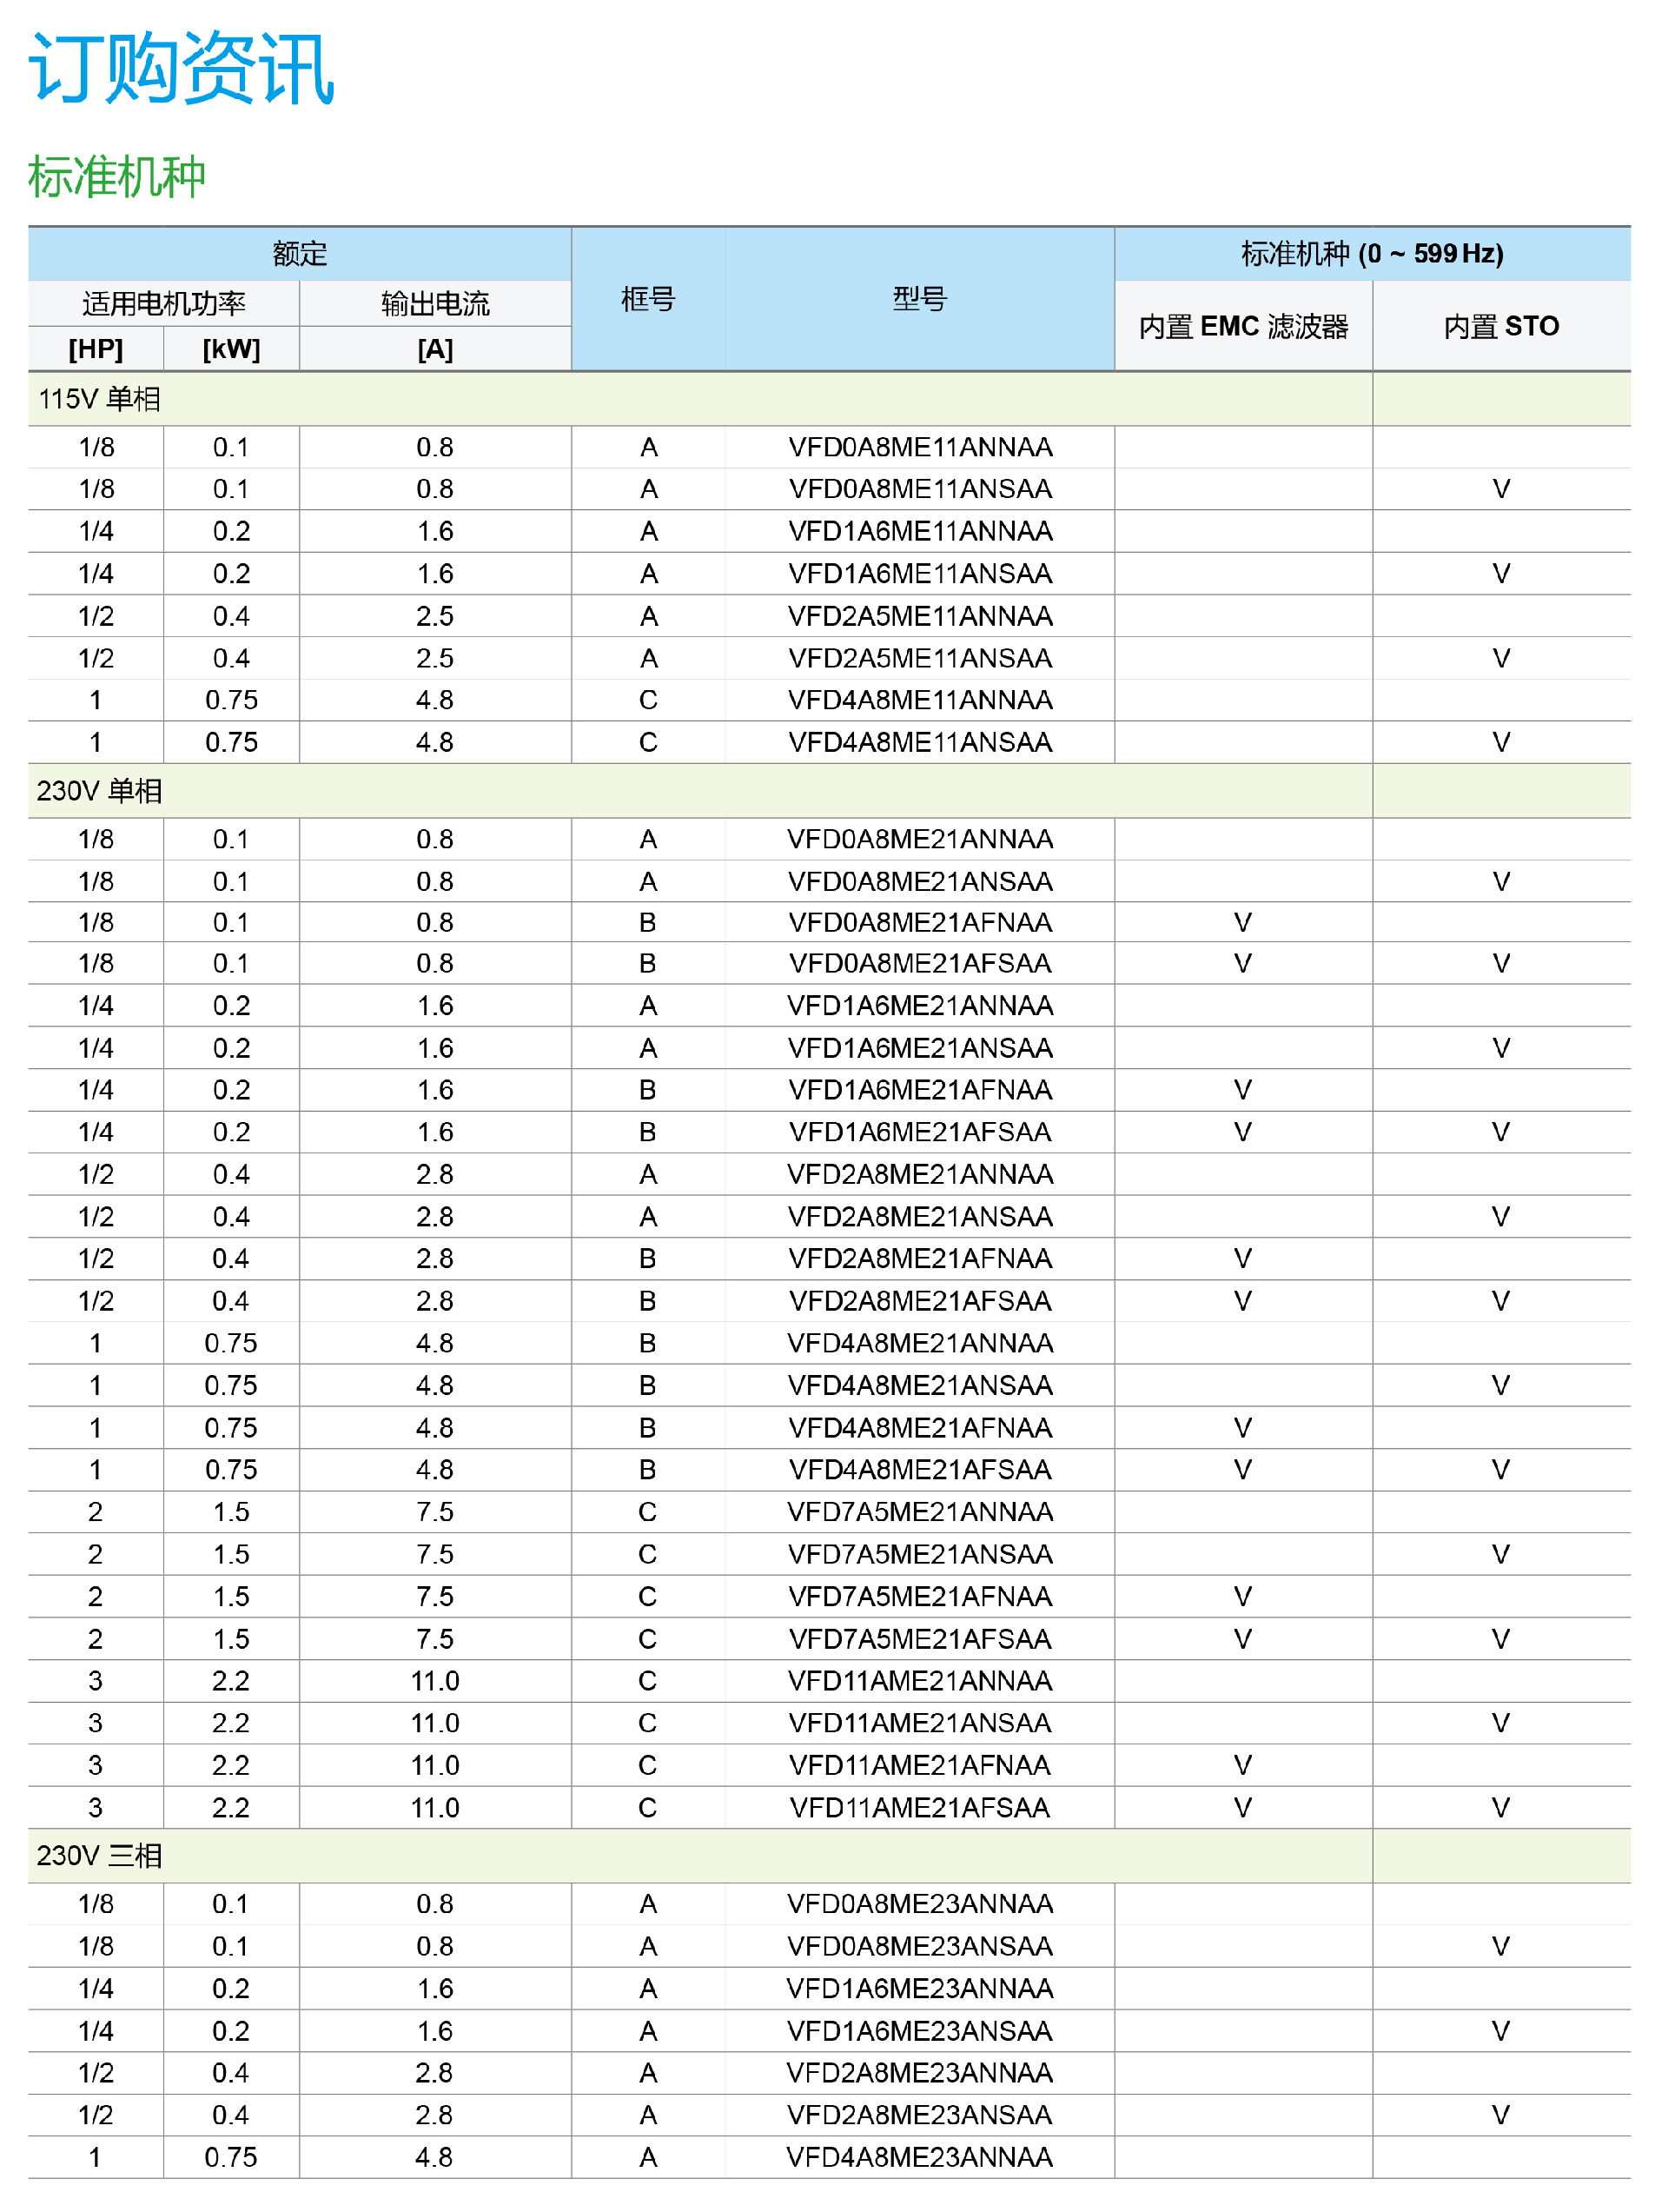Select model VFD0A8ME11ANNAA cell

pos(919,447)
